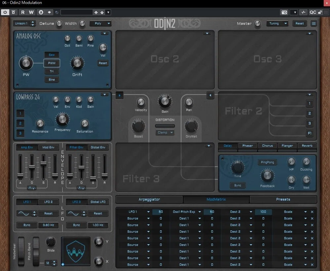Click the routing arrow left of Velocity
Image resolution: width=330 pixels, height=271 pixels.
120,95
